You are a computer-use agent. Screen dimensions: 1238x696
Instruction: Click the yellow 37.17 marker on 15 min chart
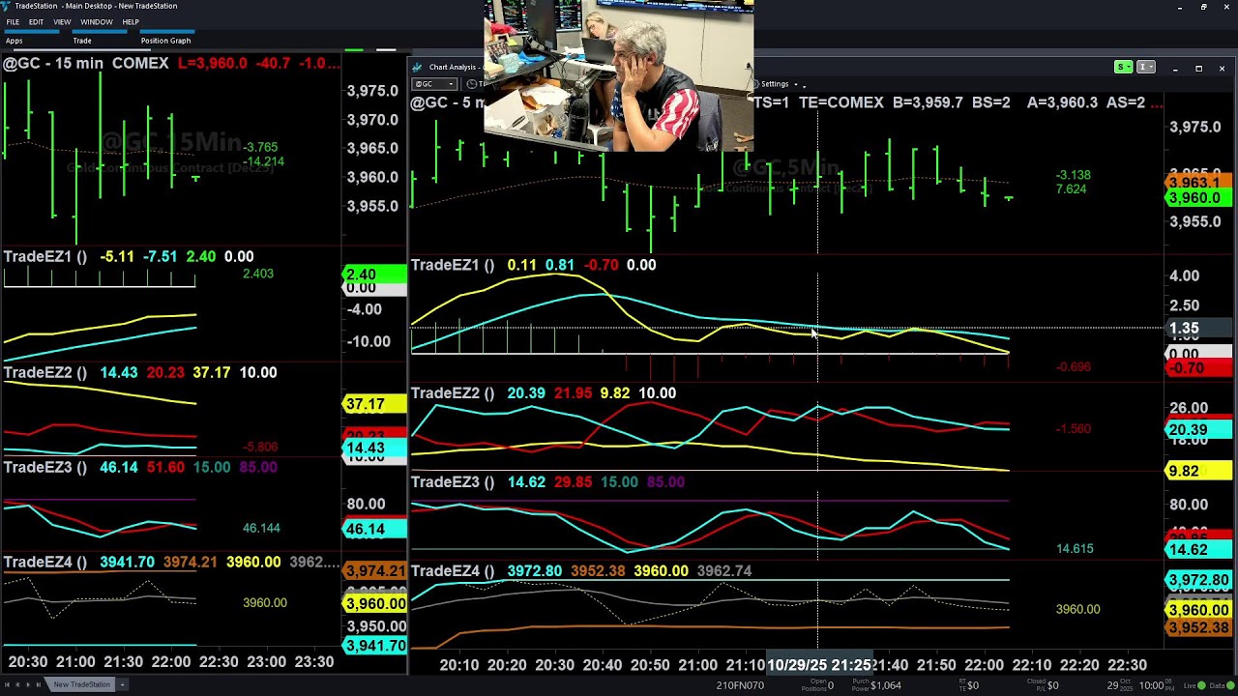(374, 405)
